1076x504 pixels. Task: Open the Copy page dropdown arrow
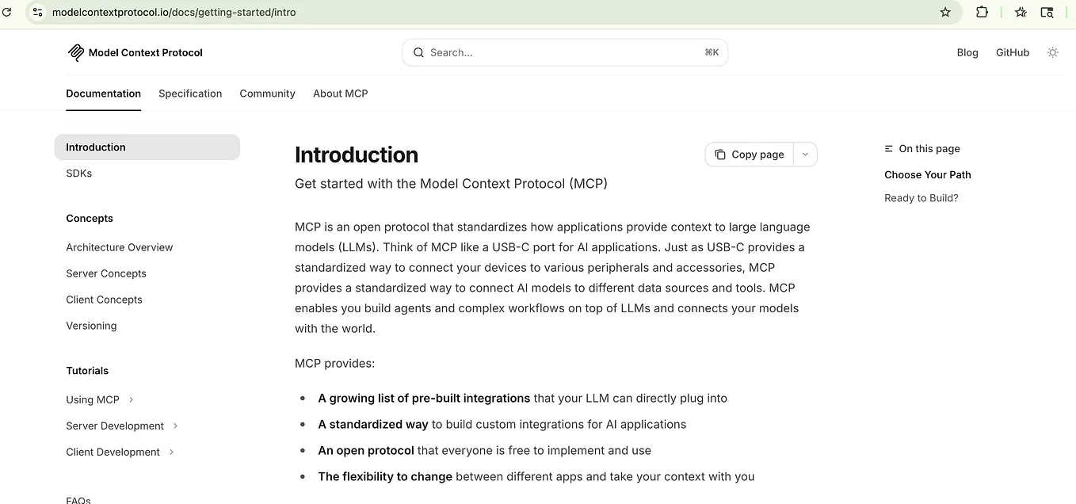805,155
